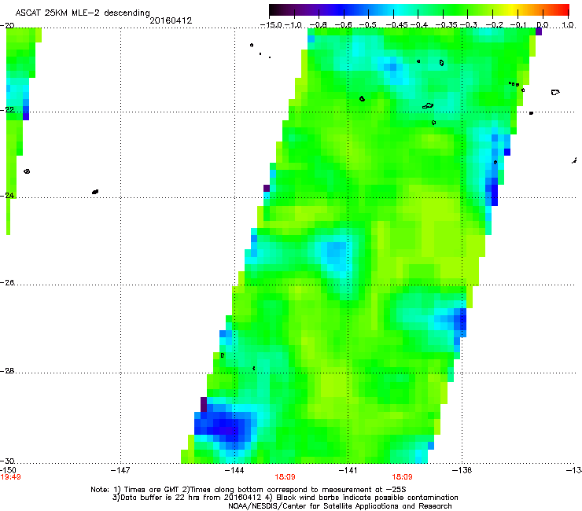
Task: Select the date label '20160412' under the title
Action: click(x=171, y=20)
